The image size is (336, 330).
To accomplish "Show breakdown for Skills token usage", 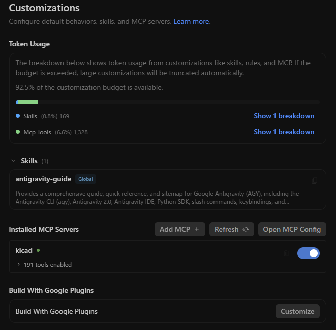I will (284, 116).
